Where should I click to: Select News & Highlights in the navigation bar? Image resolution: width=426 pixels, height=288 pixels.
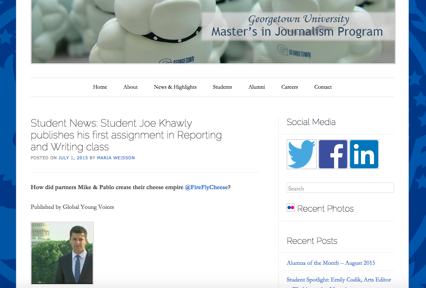(175, 87)
